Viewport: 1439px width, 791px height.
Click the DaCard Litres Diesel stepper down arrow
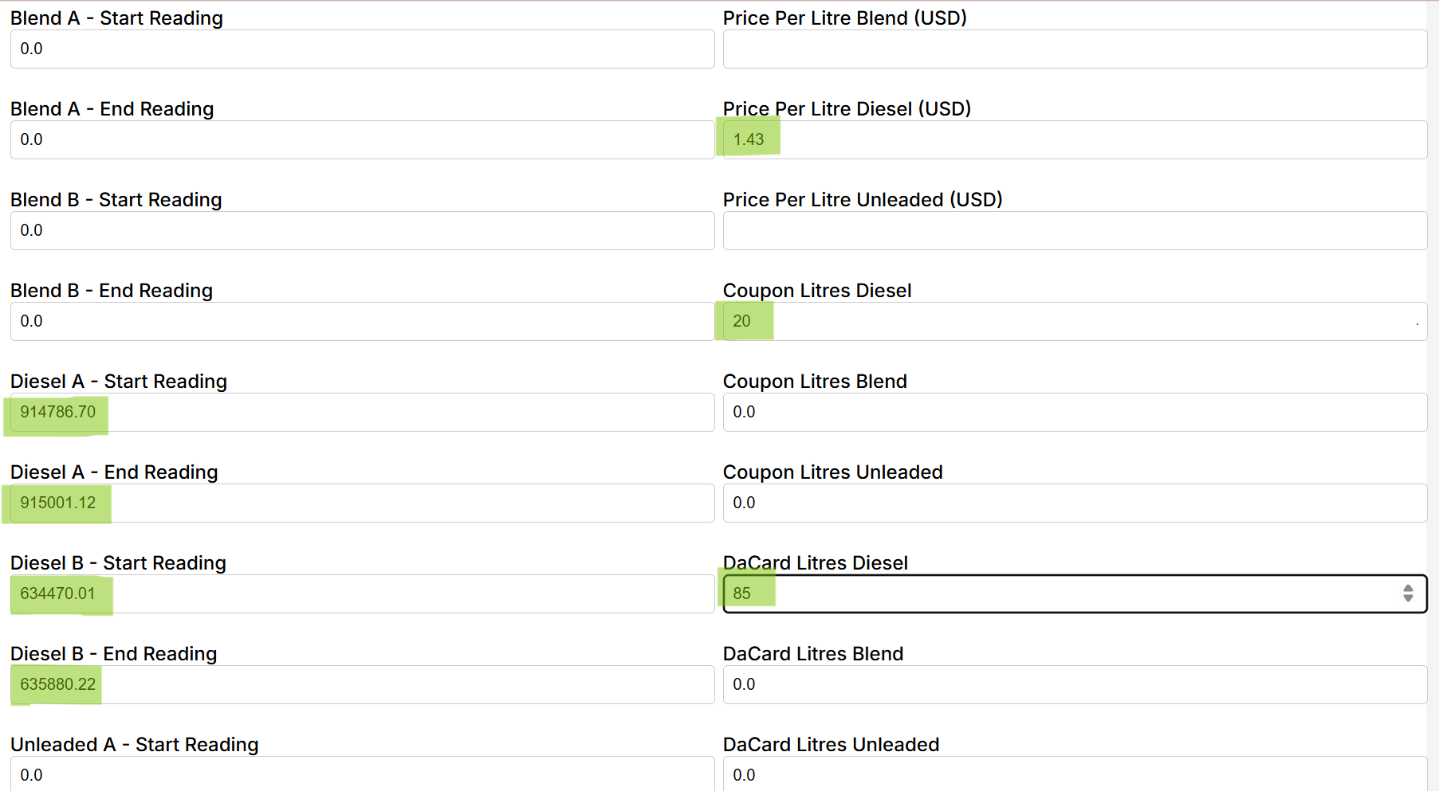point(1408,598)
